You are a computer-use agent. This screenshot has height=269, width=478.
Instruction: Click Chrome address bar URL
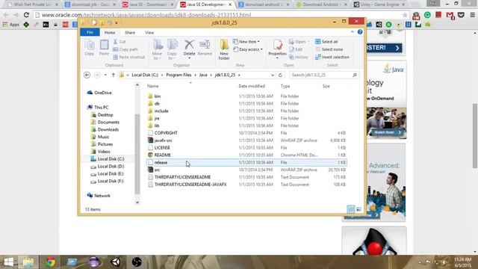(146, 15)
